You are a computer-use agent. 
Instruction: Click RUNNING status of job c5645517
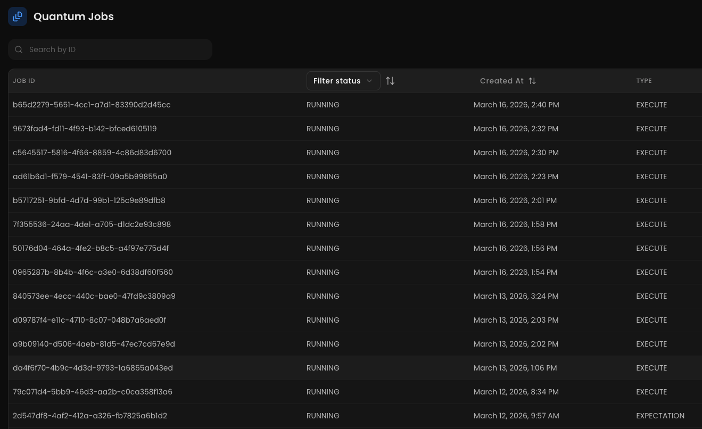point(323,153)
